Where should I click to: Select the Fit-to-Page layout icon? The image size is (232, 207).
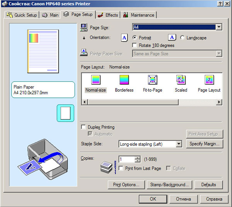pos(153,80)
